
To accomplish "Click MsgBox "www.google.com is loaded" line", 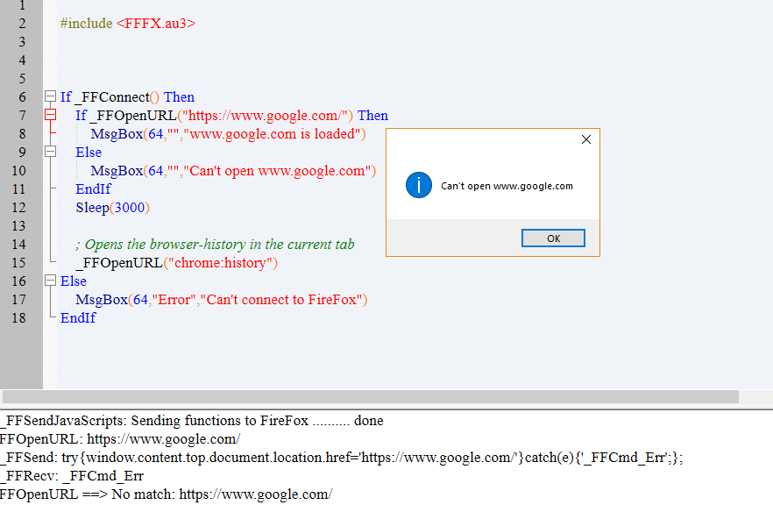I will (x=228, y=134).
